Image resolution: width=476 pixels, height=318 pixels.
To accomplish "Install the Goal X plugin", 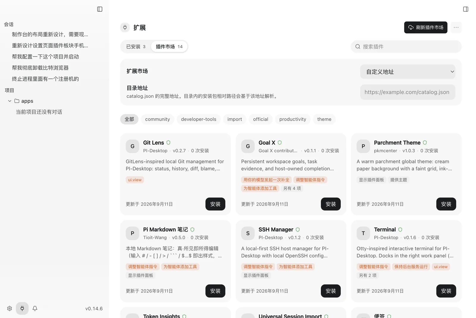I will point(331,204).
